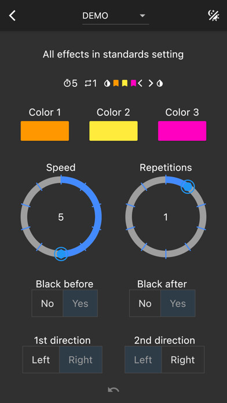Open the DEMO dropdown arrow
This screenshot has width=227, height=403.
tap(142, 16)
